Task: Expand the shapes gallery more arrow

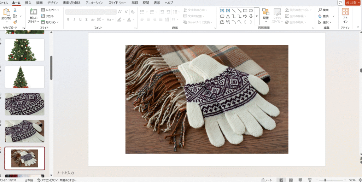Action: click(x=257, y=16)
